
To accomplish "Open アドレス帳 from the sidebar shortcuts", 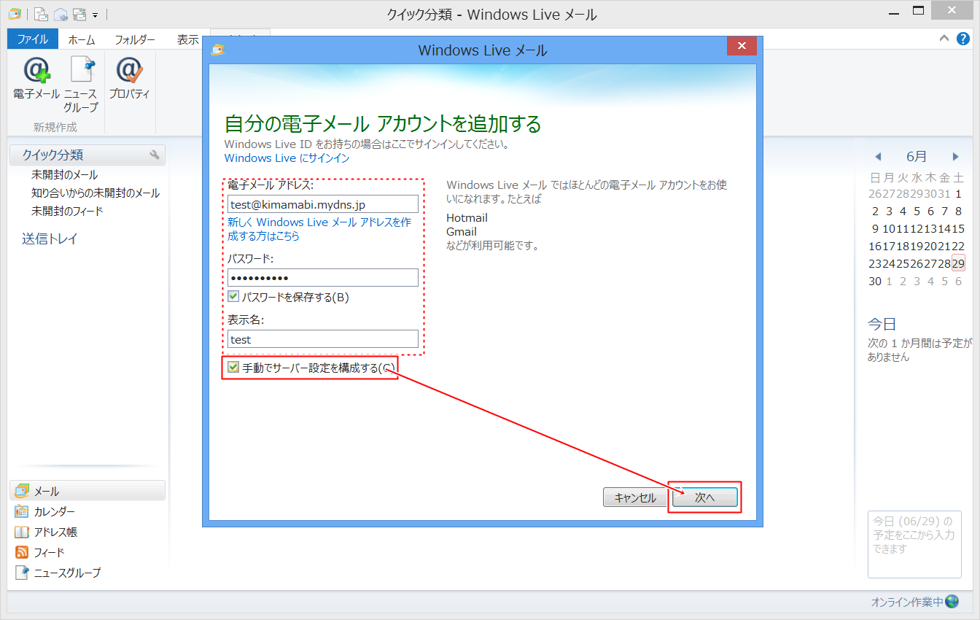I will coord(55,531).
